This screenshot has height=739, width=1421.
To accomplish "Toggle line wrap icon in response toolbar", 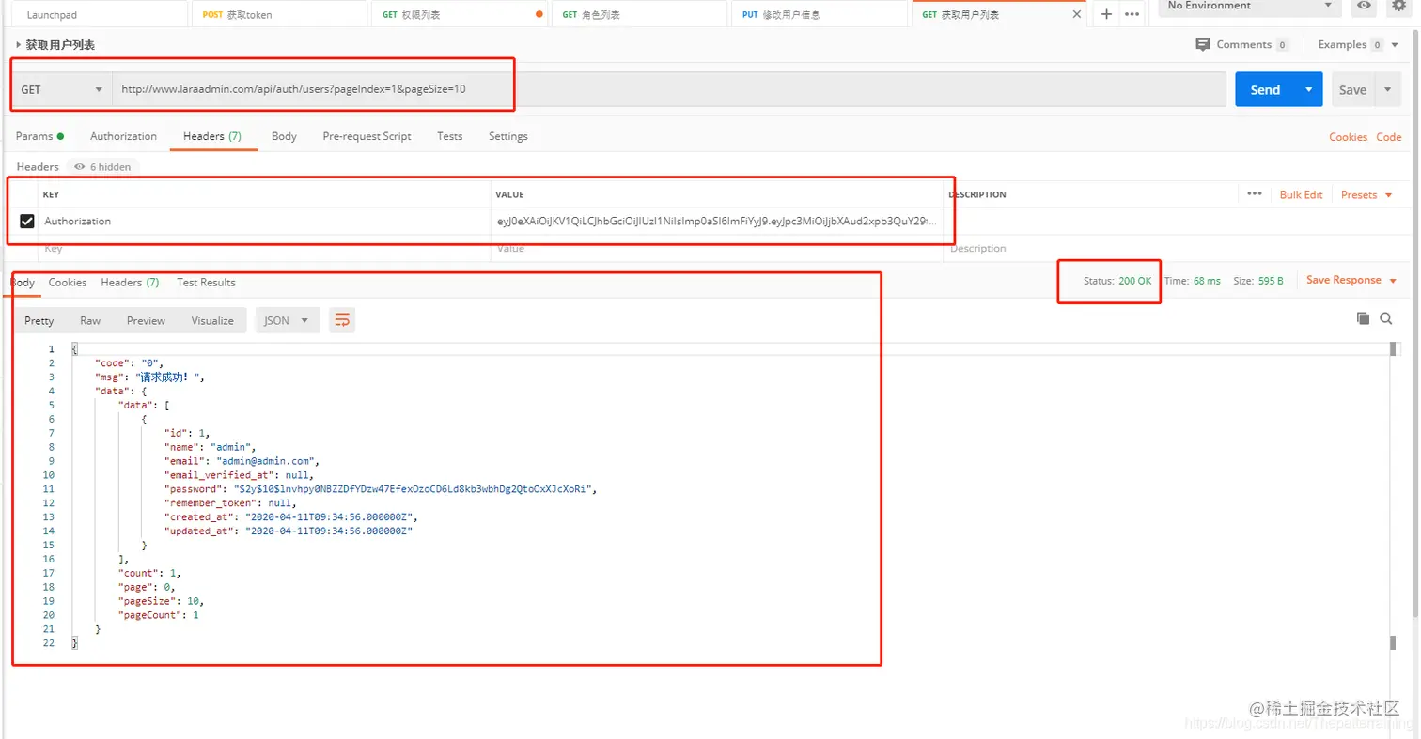I will [343, 320].
